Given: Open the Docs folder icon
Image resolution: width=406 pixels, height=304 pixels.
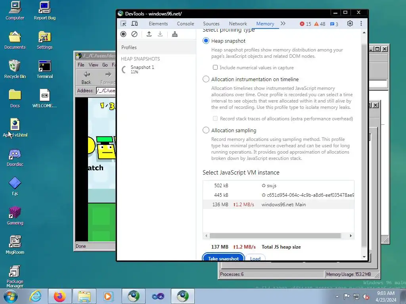Looking at the screenshot, I should (x=15, y=99).
